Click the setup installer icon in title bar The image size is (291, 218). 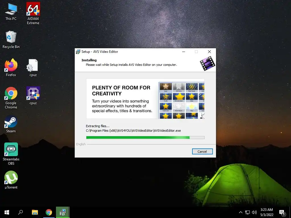(x=78, y=52)
